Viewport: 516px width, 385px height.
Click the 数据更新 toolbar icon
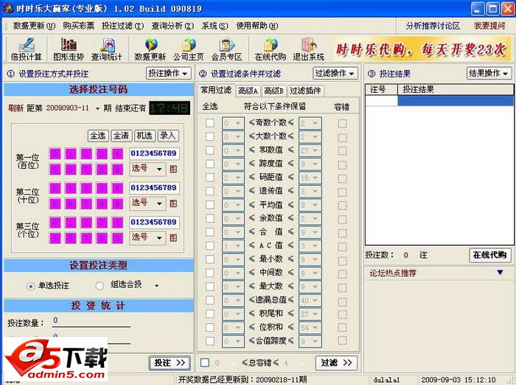click(150, 49)
